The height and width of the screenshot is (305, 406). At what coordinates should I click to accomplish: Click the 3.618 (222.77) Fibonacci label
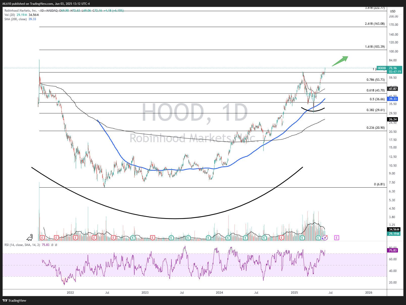tap(375, 8)
